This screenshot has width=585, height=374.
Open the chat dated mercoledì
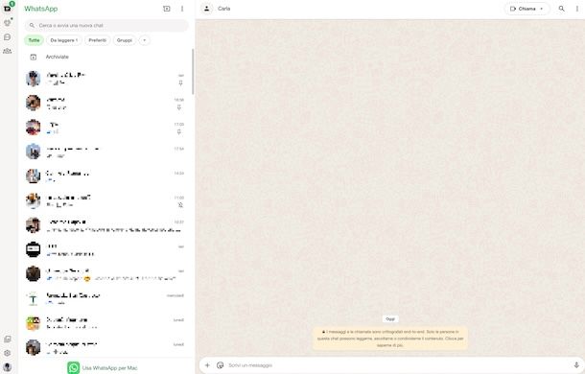(x=106, y=298)
